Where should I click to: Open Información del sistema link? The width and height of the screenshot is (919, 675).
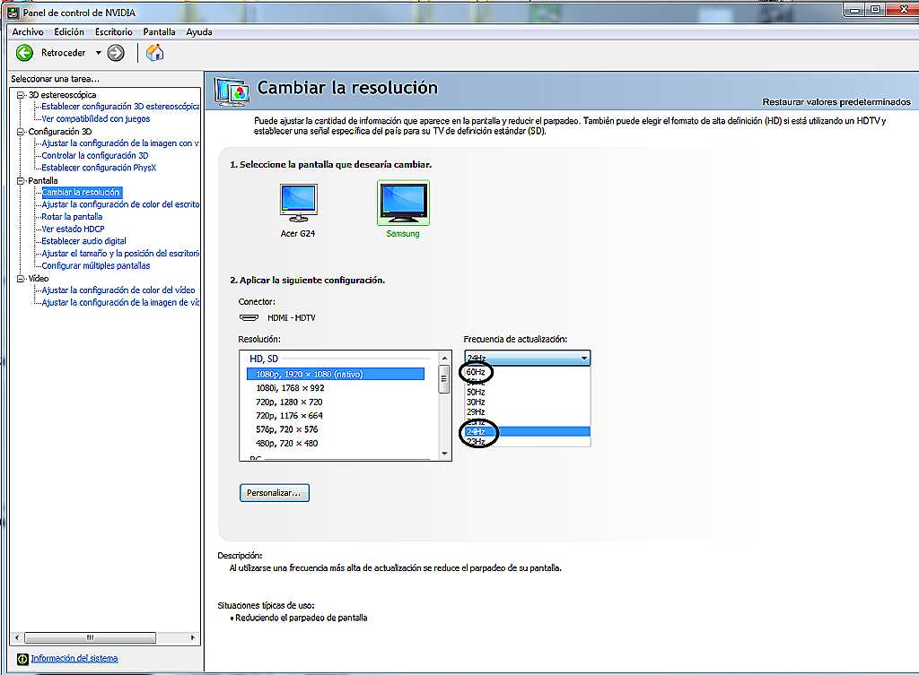[x=74, y=659]
